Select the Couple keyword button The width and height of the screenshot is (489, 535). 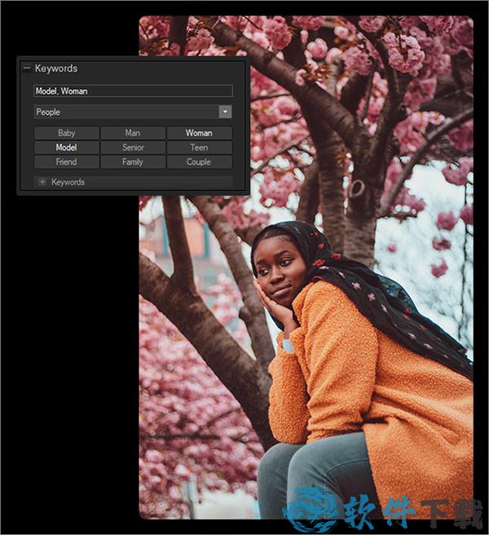point(199,162)
